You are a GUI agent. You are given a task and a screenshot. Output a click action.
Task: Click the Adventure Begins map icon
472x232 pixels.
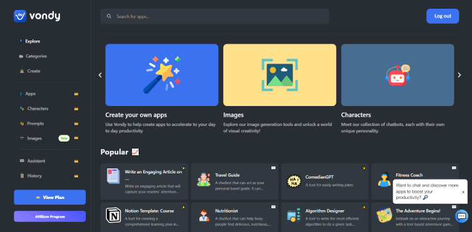pyautogui.click(x=384, y=215)
